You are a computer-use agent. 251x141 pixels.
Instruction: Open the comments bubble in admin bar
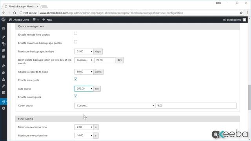point(34,20)
